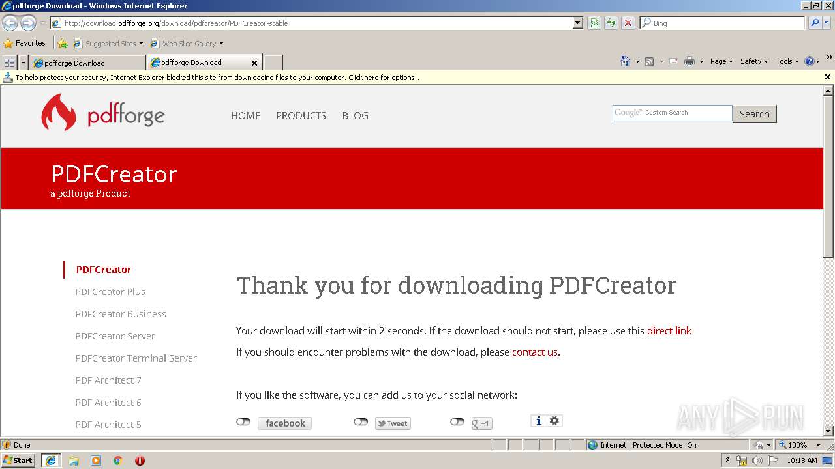
Task: Click the Windows Start button
Action: tap(18, 461)
